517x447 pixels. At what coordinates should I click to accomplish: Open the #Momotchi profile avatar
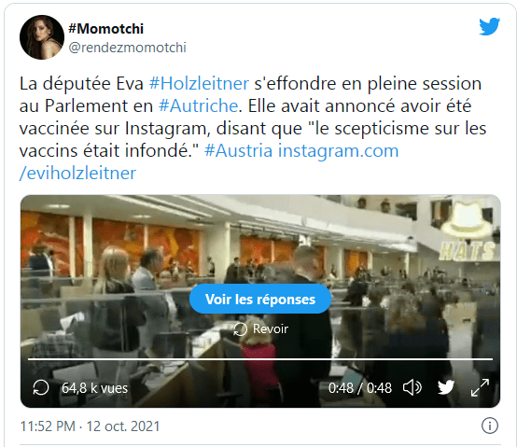coord(42,37)
